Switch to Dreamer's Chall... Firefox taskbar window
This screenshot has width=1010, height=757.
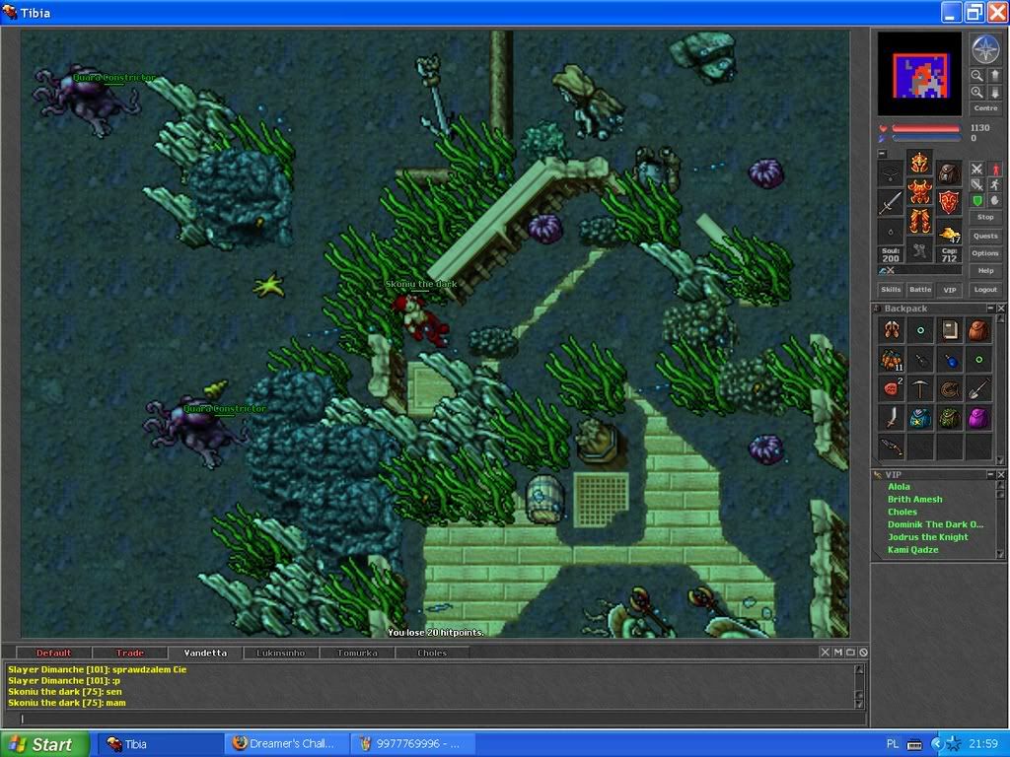pyautogui.click(x=287, y=744)
